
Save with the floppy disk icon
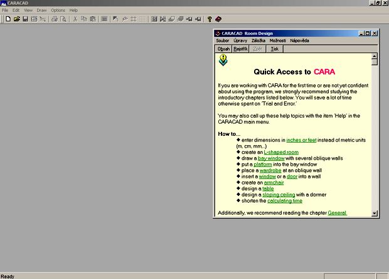(x=25, y=19)
